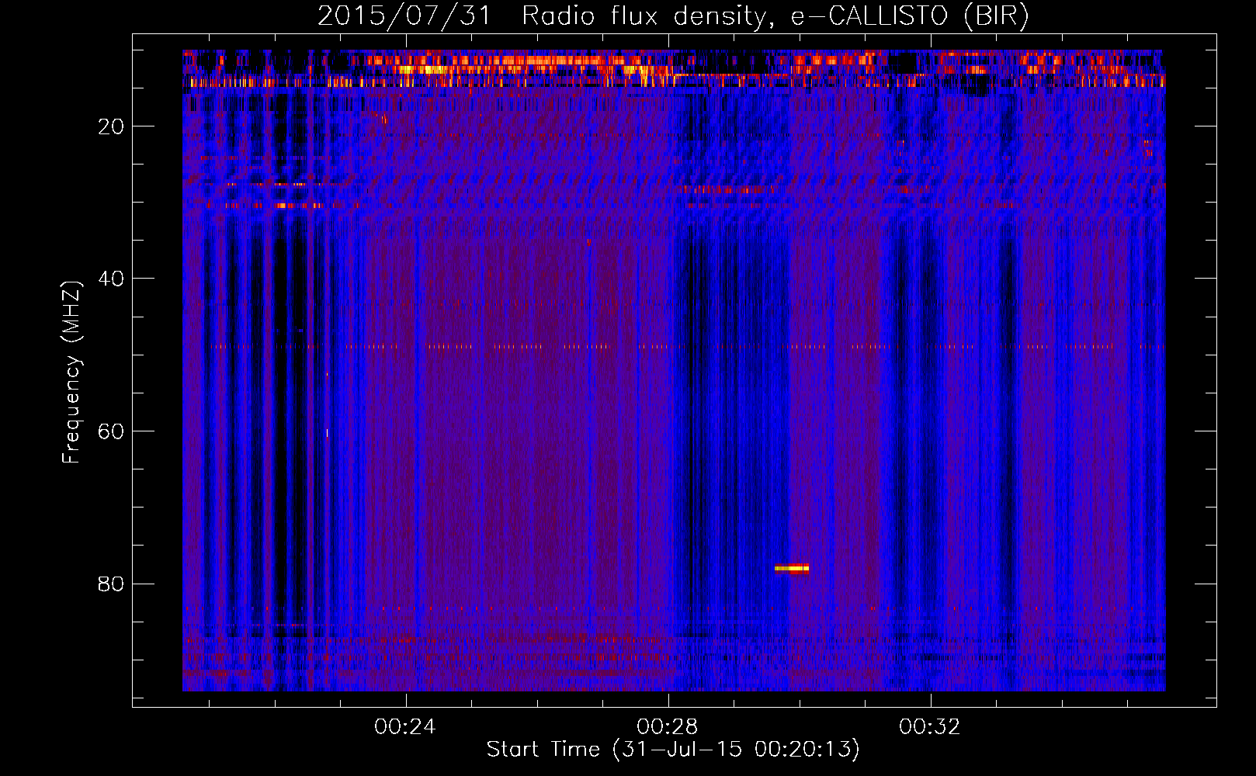Image resolution: width=1256 pixels, height=776 pixels.
Task: Click the 'Start Time (31-Jul-15 00:20:13)' label
Action: click(673, 750)
